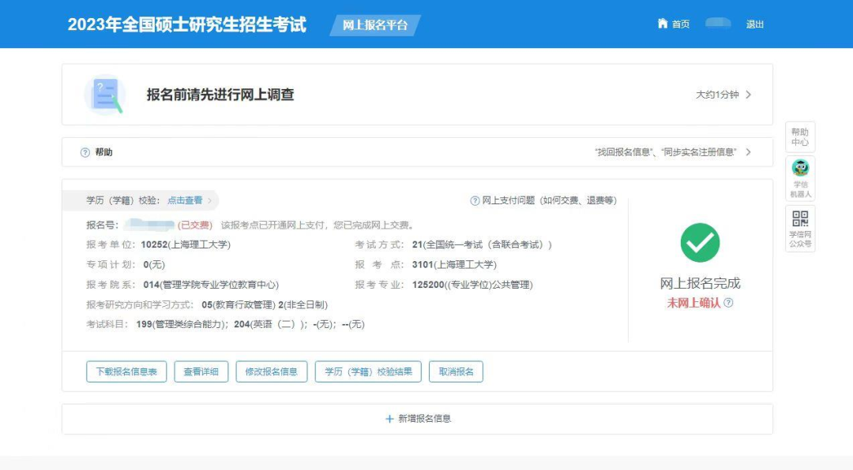Viewport: 853px width, 470px height.
Task: Click 学历（学籍）校验结果 button
Action: pos(368,371)
